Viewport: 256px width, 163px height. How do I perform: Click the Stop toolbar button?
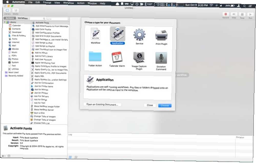tap(242, 16)
